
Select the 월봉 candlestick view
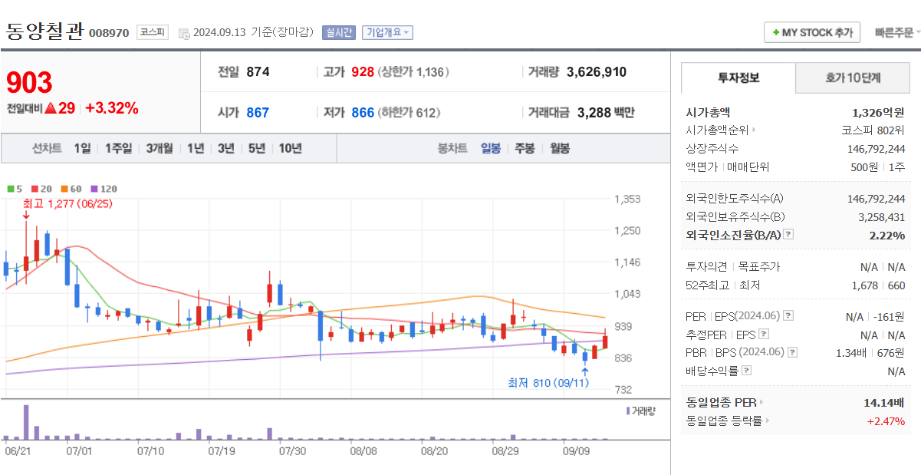coord(559,148)
